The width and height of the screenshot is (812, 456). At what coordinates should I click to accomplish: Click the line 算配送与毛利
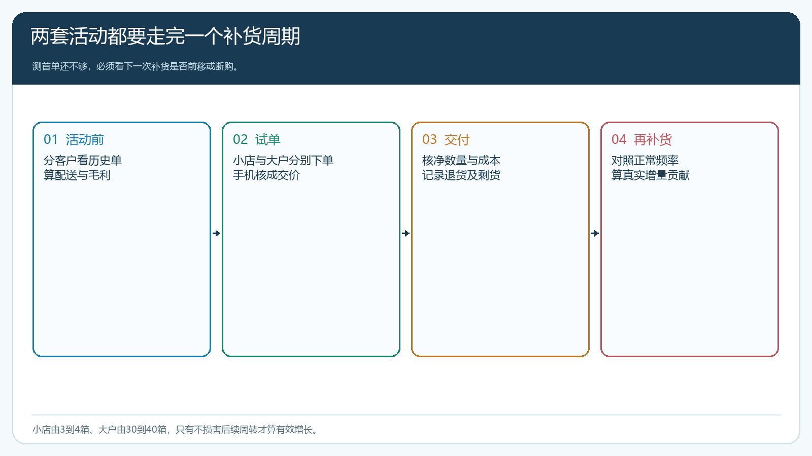click(x=77, y=175)
